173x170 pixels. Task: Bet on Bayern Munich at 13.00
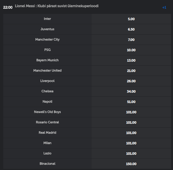pos(131,60)
